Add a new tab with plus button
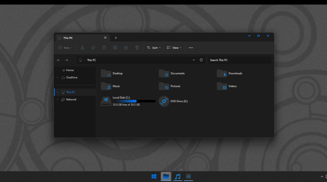The height and width of the screenshot is (182, 327). click(x=116, y=38)
